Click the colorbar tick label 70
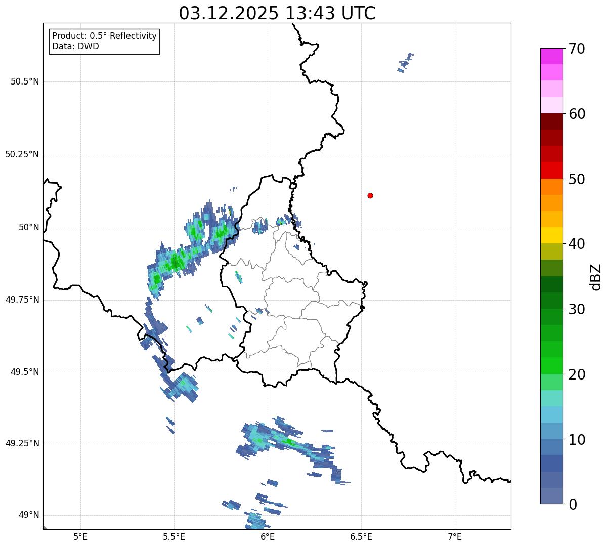 pos(577,49)
